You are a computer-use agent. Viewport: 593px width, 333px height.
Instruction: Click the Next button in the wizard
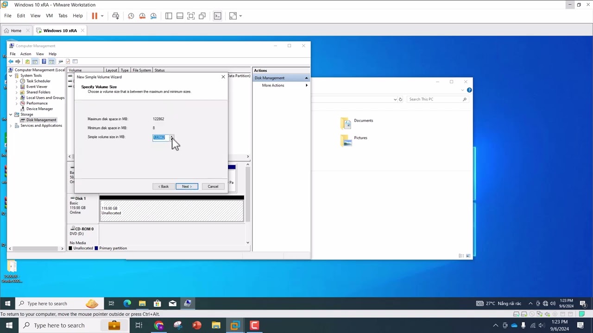click(187, 186)
